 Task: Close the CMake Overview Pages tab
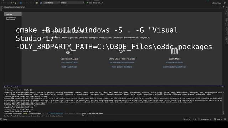(24, 7)
